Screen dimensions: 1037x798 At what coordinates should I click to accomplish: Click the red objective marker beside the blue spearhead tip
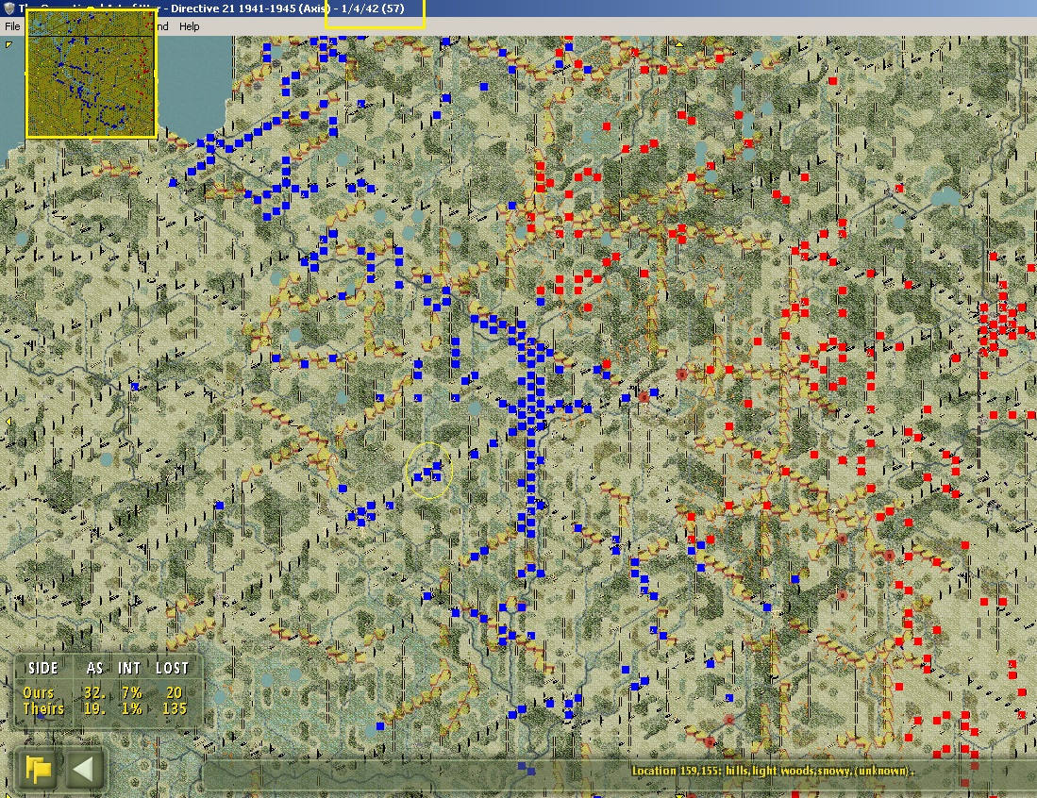[644, 397]
